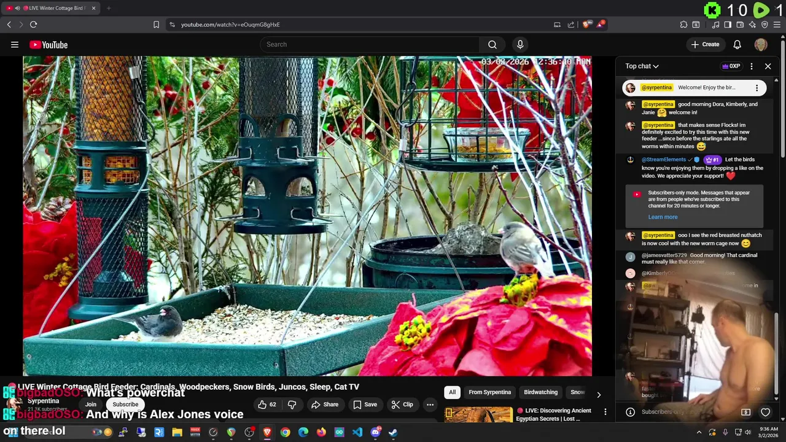Screen dimensions: 786x442
Task: Click the address bar URL
Action: (230, 25)
